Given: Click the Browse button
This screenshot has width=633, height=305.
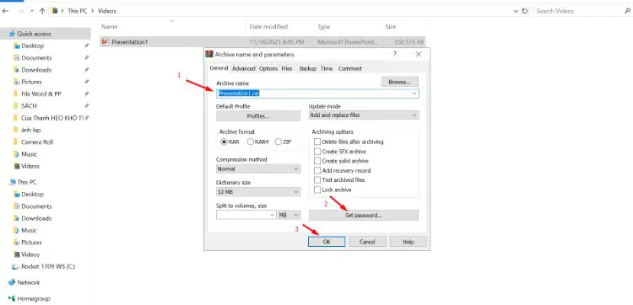Looking at the screenshot, I should 400,82.
